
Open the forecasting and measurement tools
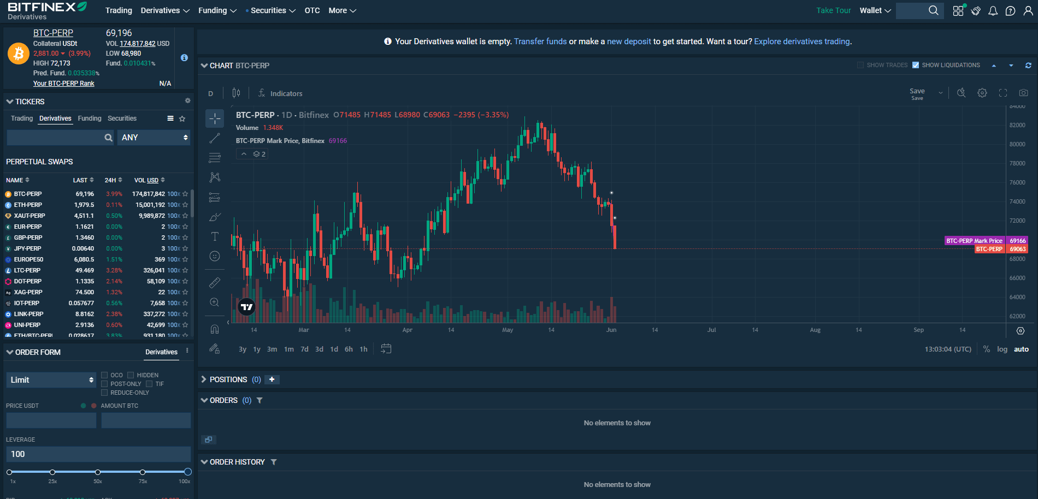click(215, 197)
